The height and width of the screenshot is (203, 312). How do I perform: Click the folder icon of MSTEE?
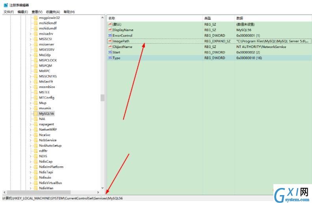(35, 92)
